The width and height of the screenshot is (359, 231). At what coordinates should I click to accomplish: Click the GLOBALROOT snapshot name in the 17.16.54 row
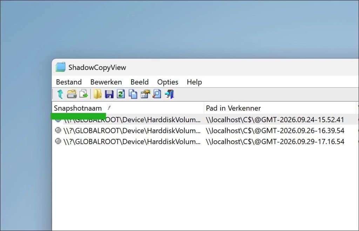pyautogui.click(x=132, y=142)
